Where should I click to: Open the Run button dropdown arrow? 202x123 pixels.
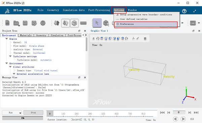tap(20, 113)
